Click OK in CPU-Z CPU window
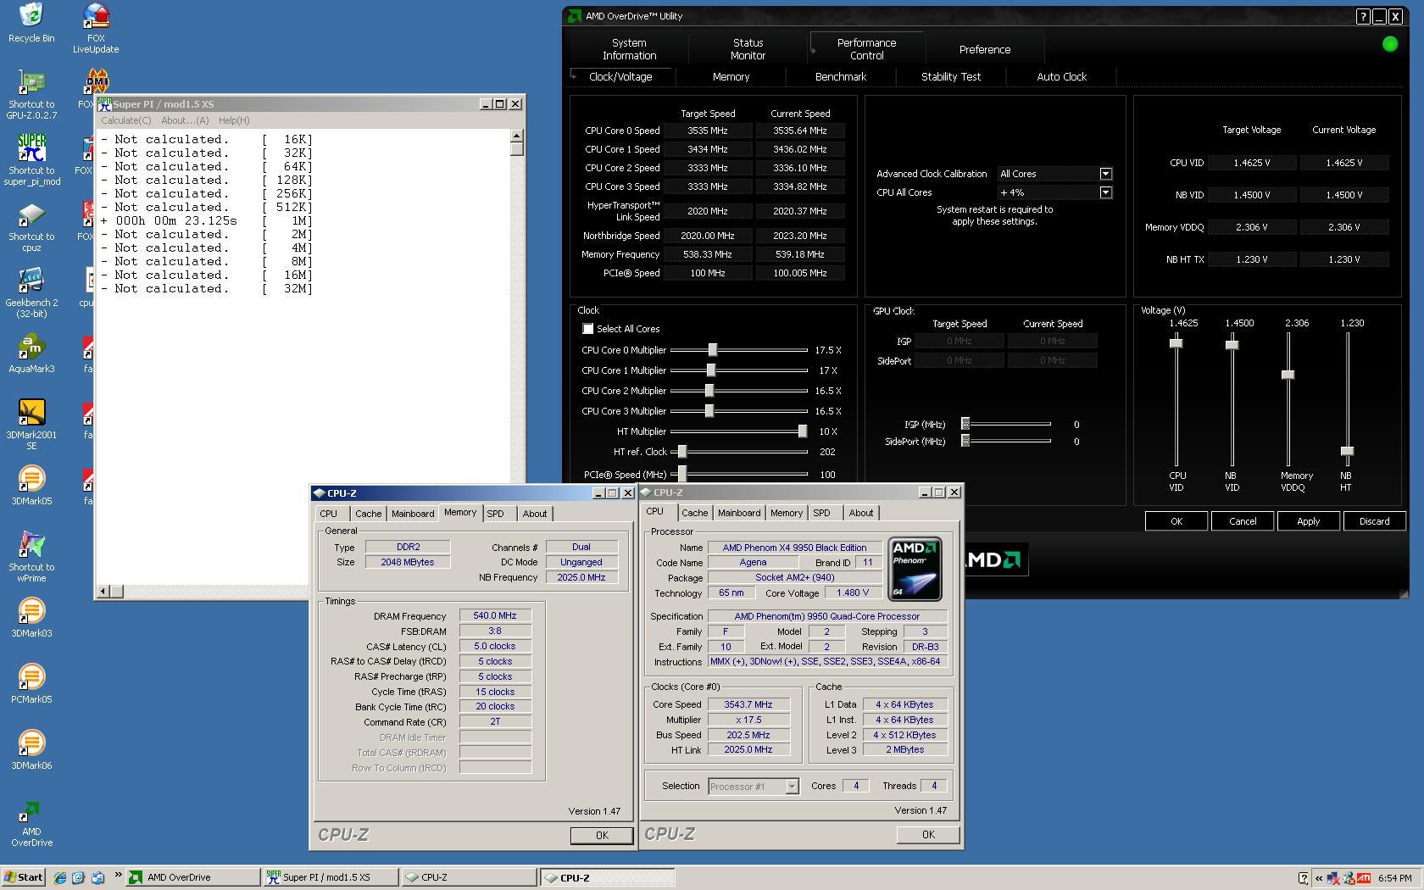1424x890 pixels. 928,835
